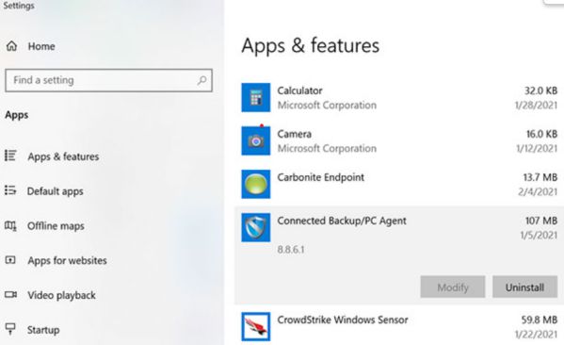The width and height of the screenshot is (564, 345).
Task: Click the Calculator app icon
Action: pos(256,98)
